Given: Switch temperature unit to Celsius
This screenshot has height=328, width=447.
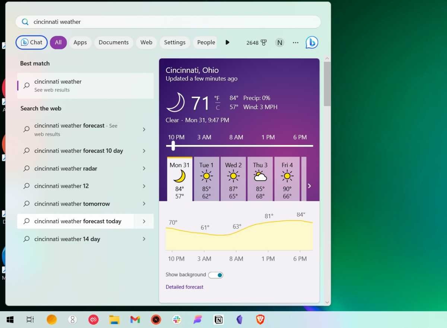Looking at the screenshot, I should point(218,107).
